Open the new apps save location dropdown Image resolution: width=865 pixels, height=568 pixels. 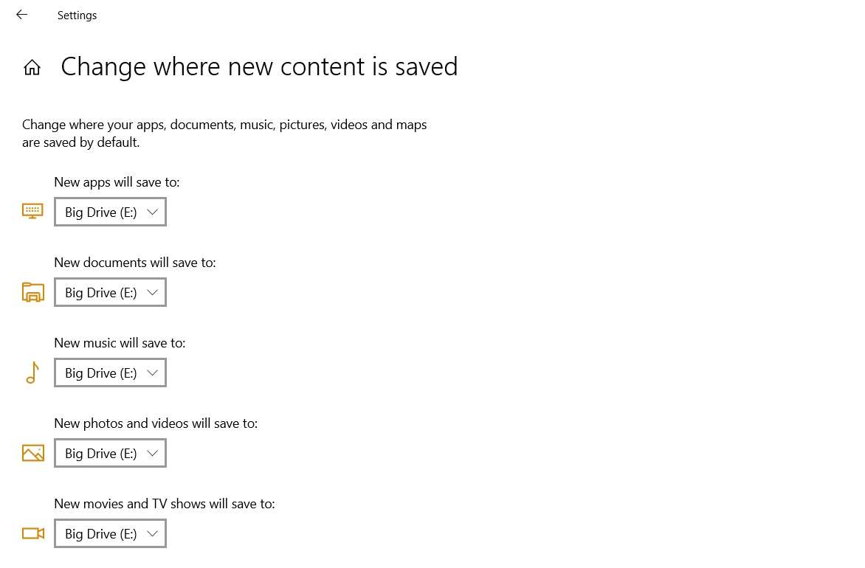(x=110, y=212)
